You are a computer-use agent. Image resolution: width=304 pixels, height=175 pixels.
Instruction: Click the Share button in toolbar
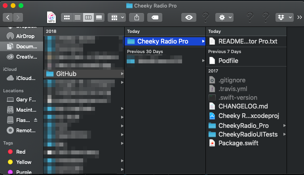137,17
